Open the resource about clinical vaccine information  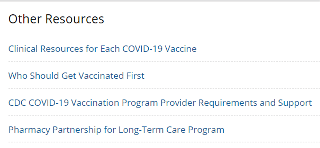click(102, 49)
